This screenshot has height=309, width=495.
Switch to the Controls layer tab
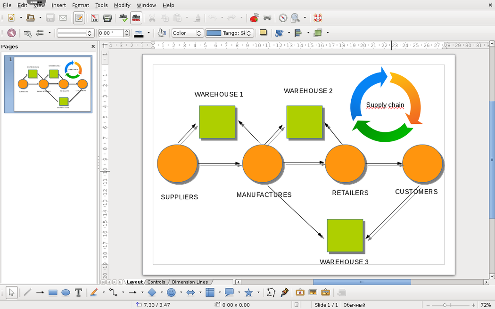(157, 282)
